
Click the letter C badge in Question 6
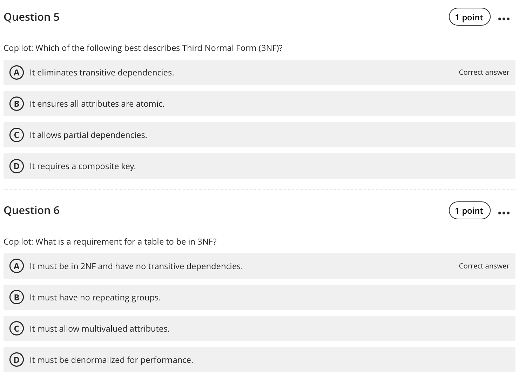pos(16,328)
